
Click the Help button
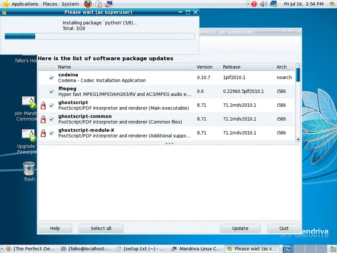coord(55,228)
